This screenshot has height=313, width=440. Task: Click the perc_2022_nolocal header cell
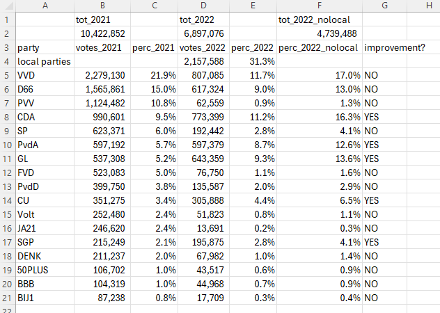(x=320, y=48)
